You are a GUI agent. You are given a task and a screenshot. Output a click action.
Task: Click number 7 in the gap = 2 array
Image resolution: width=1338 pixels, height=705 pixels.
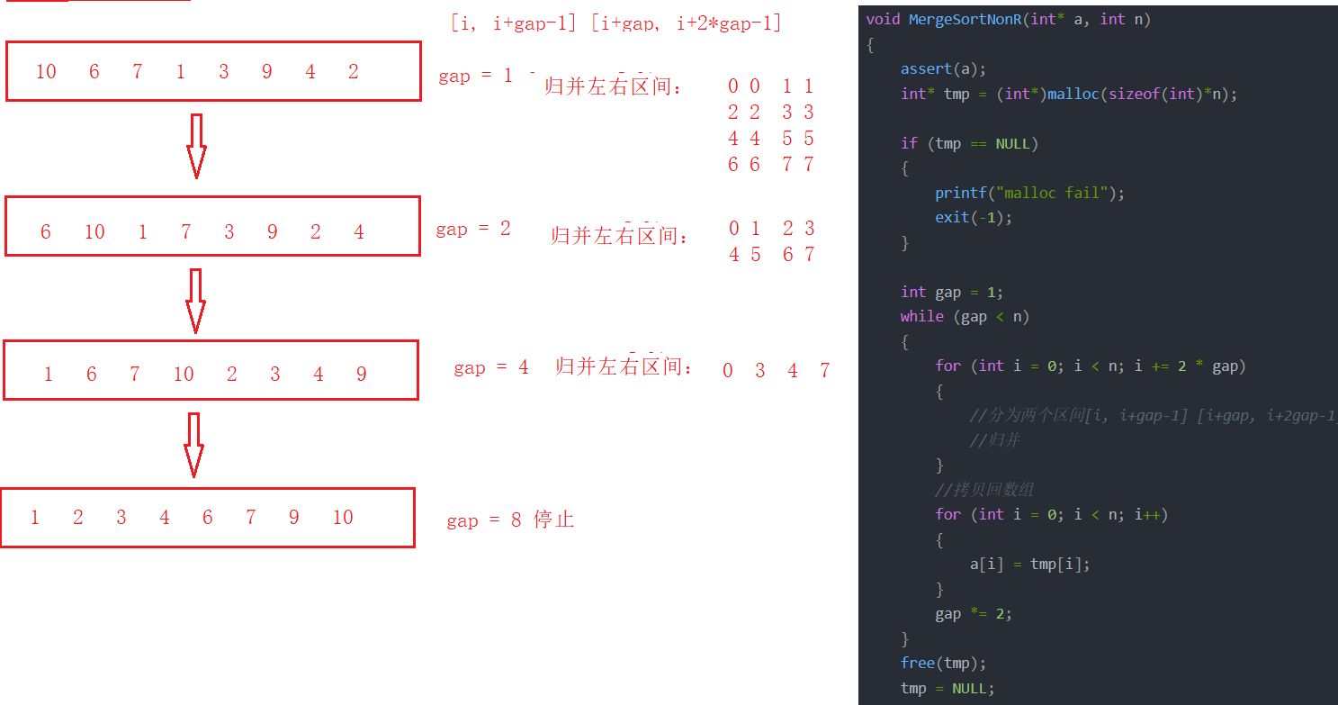click(x=185, y=232)
